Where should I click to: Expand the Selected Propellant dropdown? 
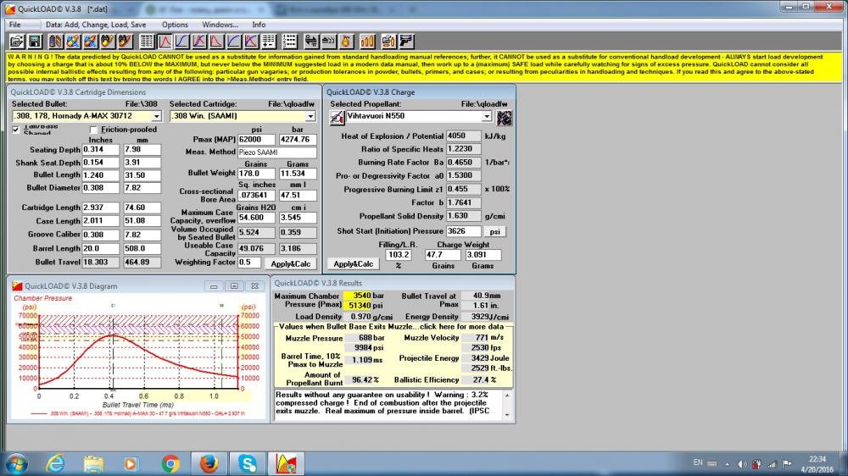(x=487, y=116)
